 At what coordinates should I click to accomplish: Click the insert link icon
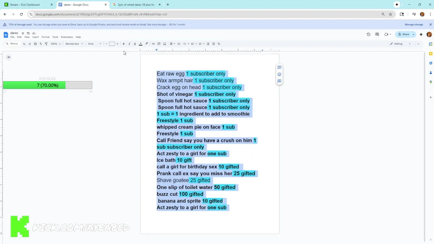[153, 44]
